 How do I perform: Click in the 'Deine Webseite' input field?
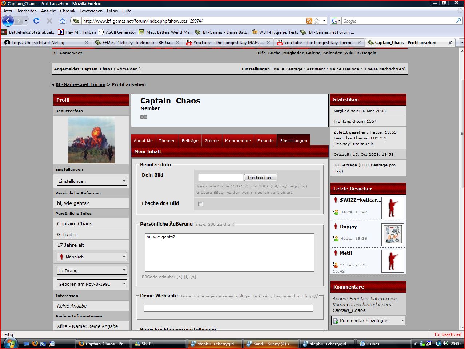point(228,308)
